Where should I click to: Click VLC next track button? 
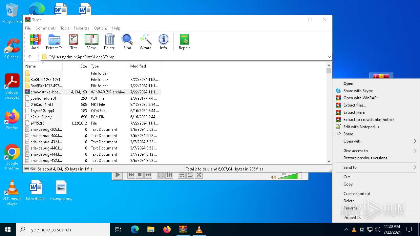[x=148, y=175]
